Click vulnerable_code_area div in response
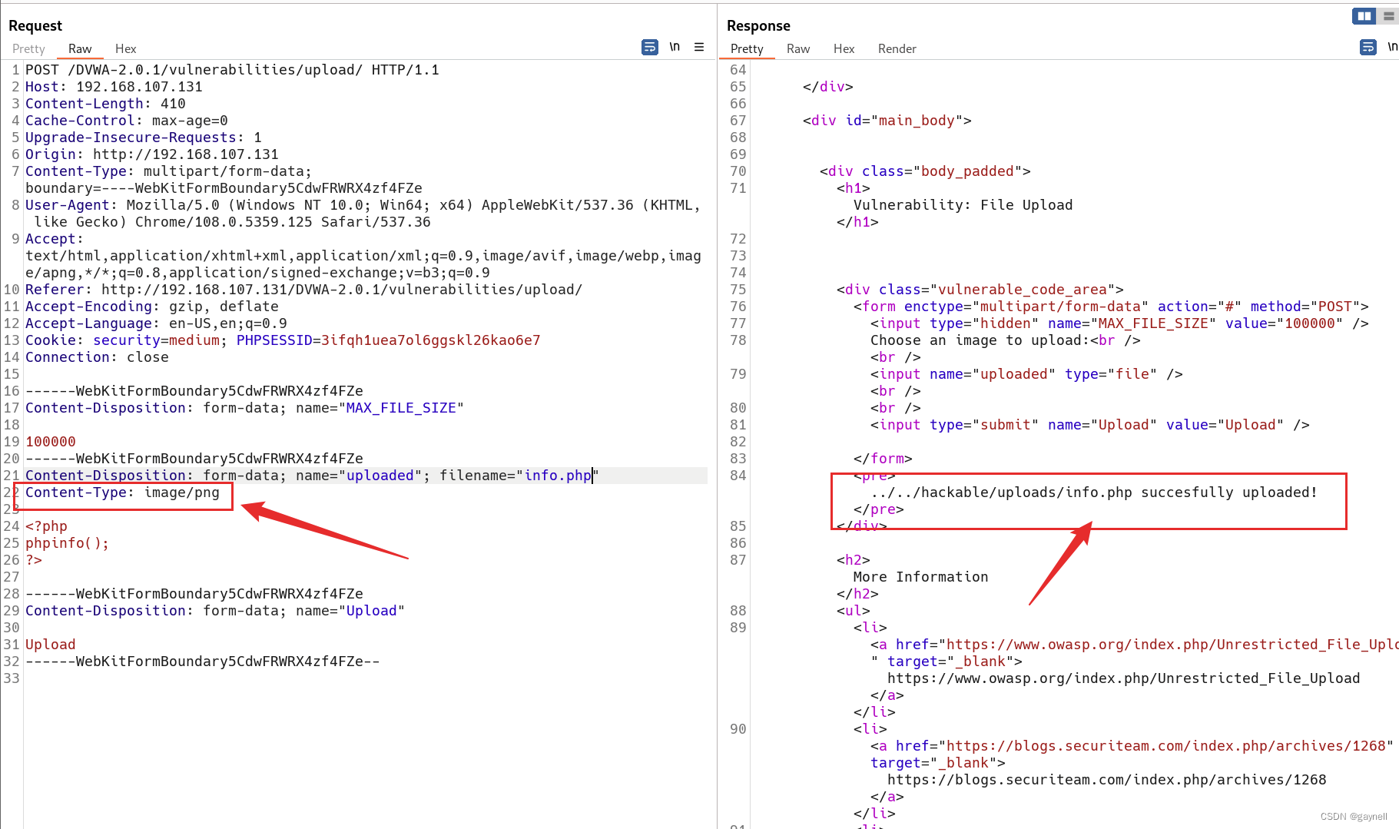This screenshot has height=829, width=1399. (x=980, y=290)
